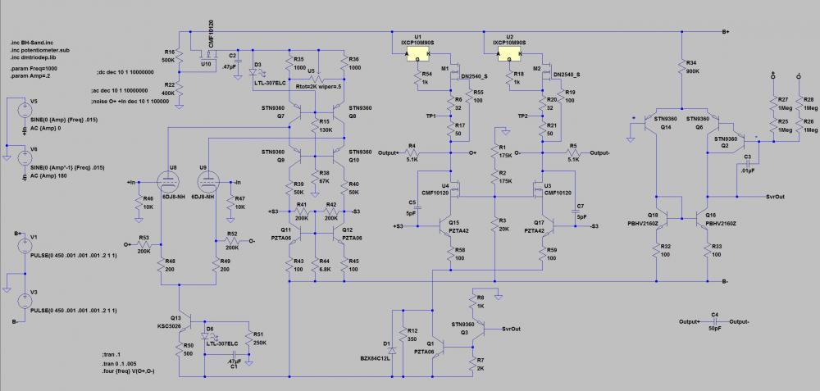Select resistor R3 20K
Viewport: 820px width, 391px height.
click(x=494, y=225)
